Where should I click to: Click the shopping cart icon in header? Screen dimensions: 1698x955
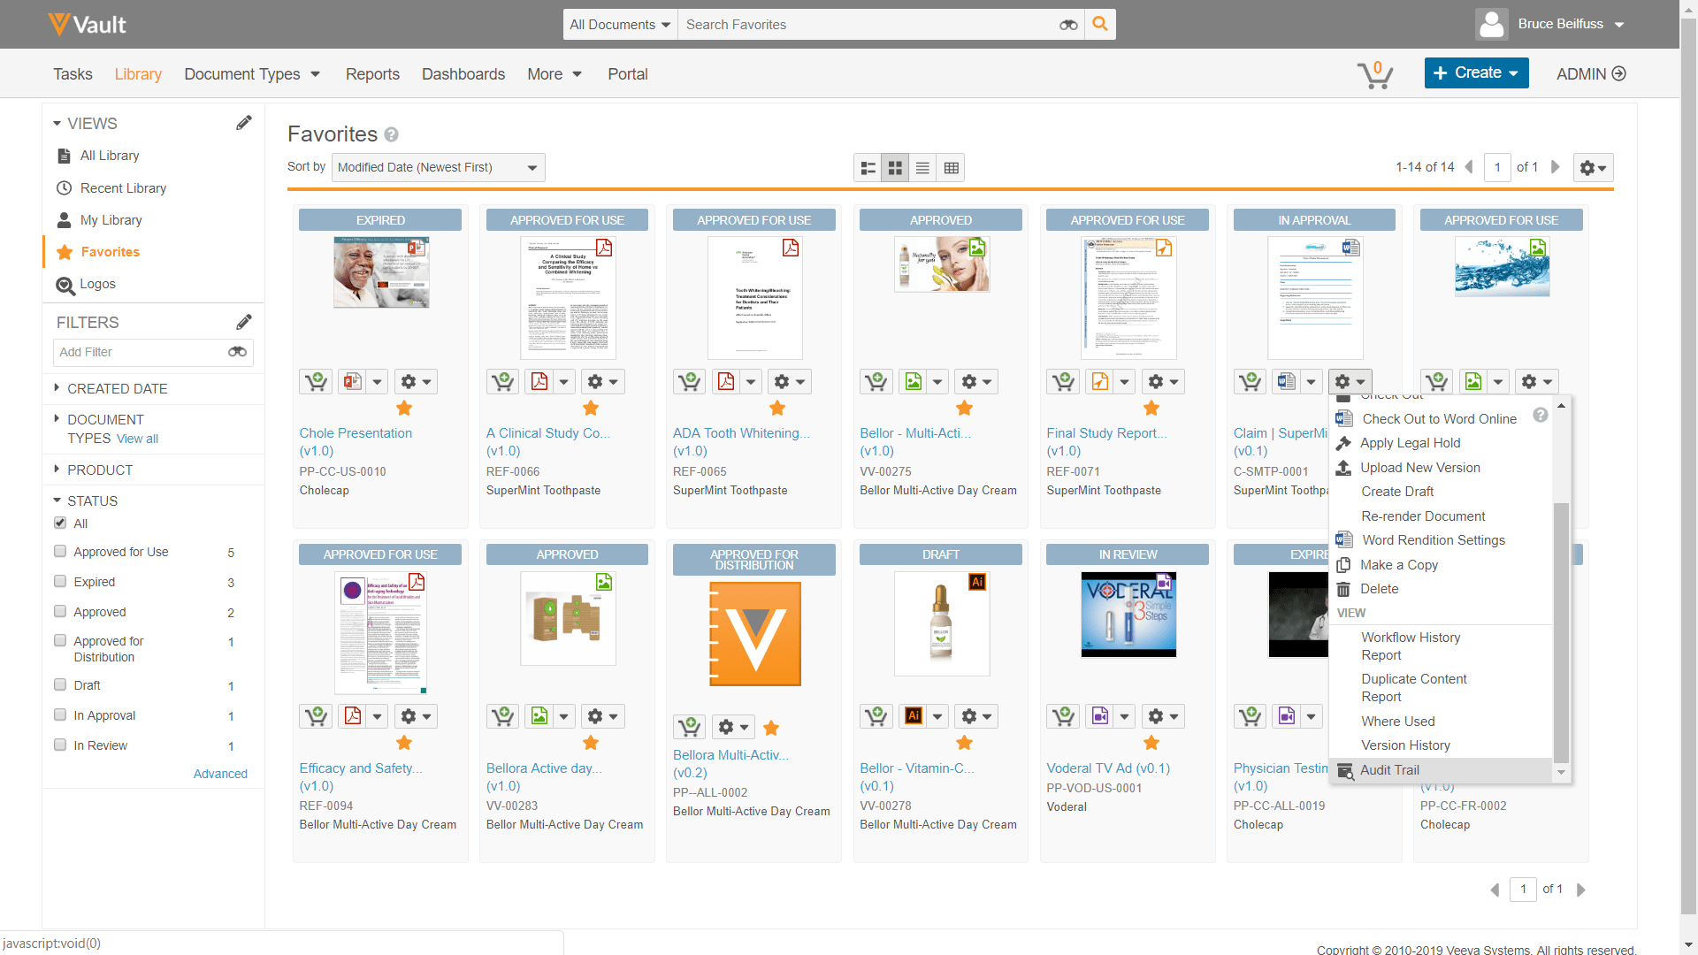1375,74
